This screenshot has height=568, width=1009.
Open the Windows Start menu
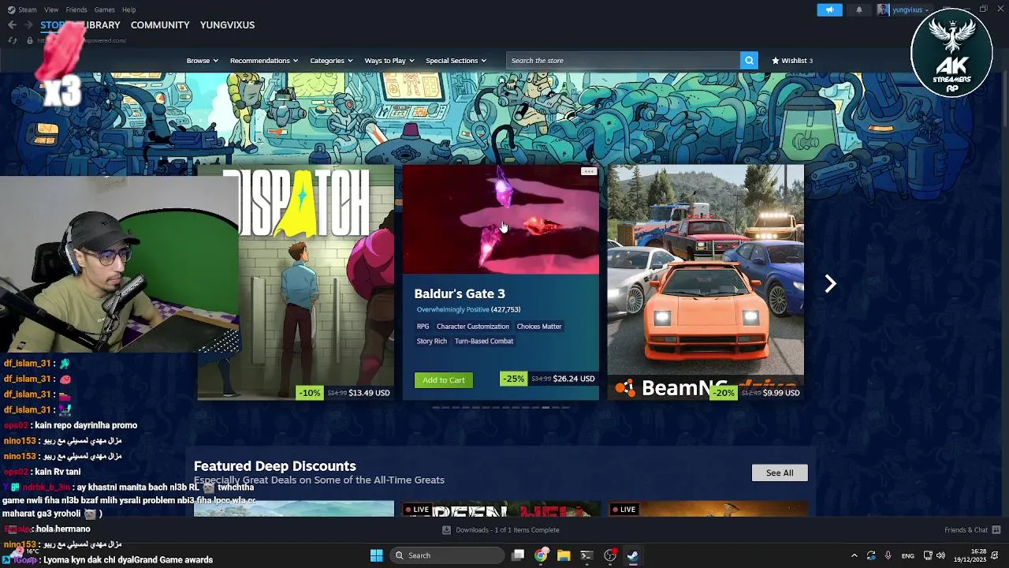click(376, 555)
